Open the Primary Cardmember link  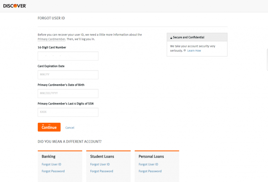point(51,39)
